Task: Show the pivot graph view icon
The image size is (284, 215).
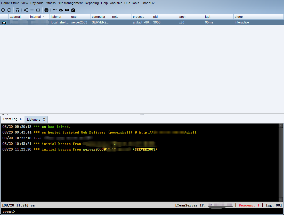Action: click(x=26, y=10)
